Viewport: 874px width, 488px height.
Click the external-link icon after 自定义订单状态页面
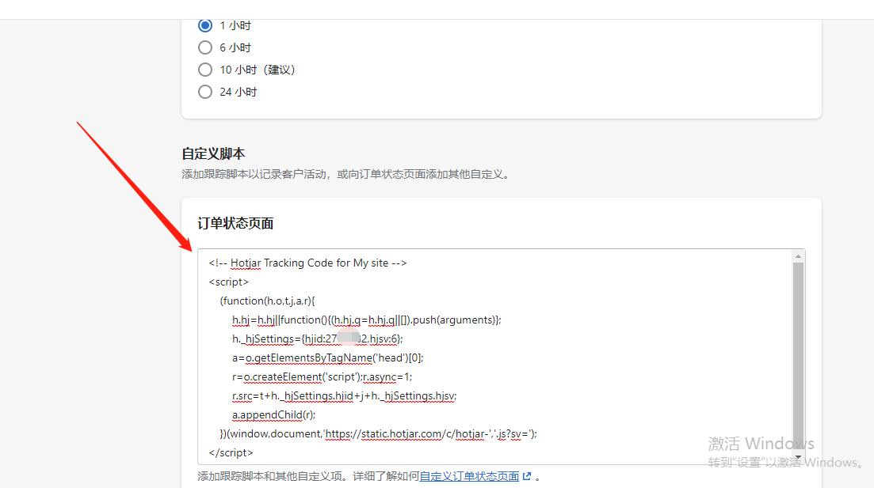click(527, 476)
